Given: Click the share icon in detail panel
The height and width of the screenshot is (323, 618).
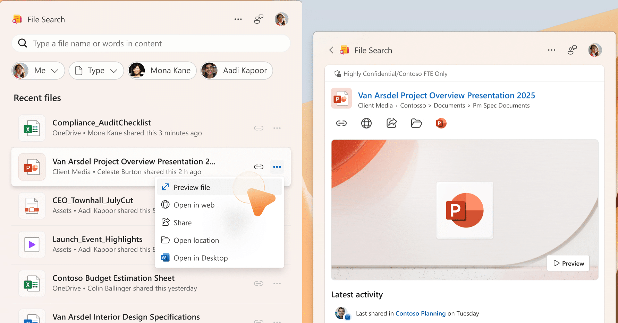Looking at the screenshot, I should pos(391,123).
